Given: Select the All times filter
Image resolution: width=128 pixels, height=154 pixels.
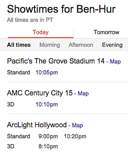Looking at the screenshot, I should click(19, 45).
